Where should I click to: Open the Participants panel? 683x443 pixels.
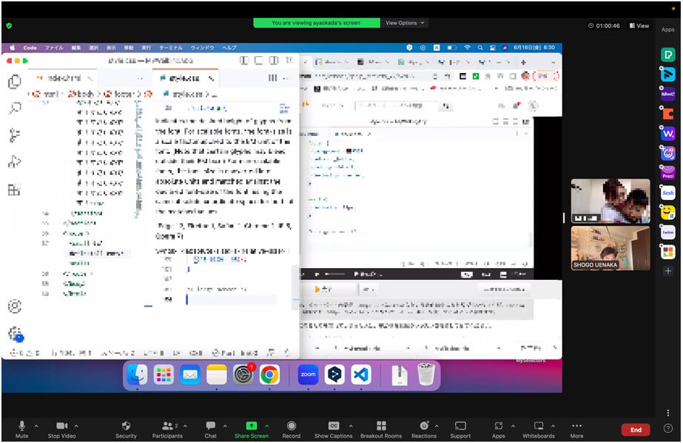point(167,429)
